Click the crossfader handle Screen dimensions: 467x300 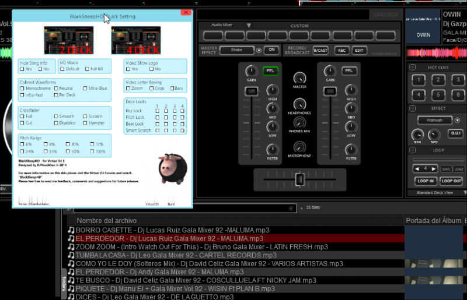300,179
